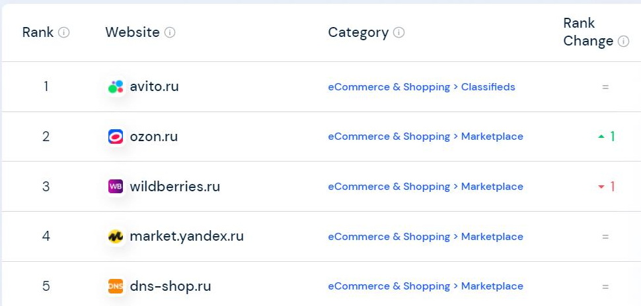Open the ozon.ru website link
Viewport: 641px width, 306px height.
[x=153, y=137]
